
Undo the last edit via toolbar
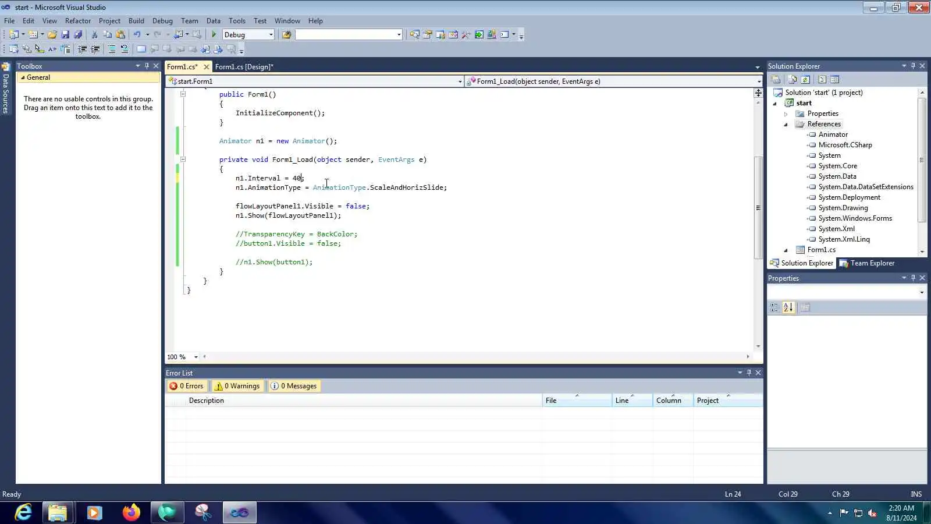click(x=137, y=34)
